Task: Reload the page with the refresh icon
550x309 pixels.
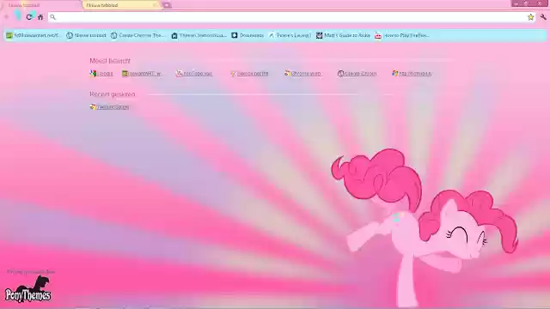Action: (x=29, y=16)
